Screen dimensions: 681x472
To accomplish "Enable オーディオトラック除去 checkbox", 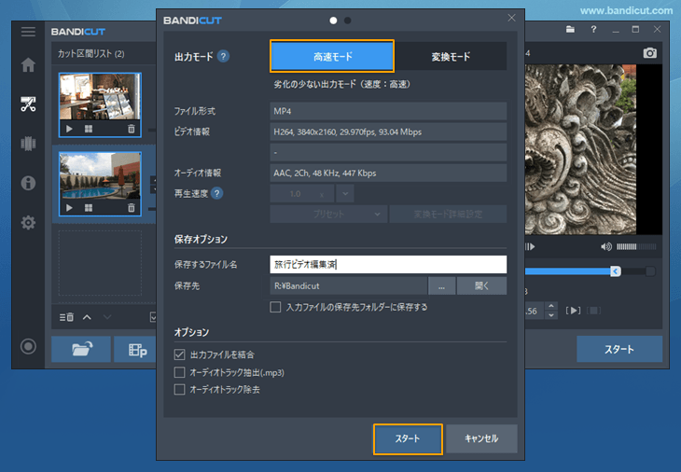I will click(x=179, y=390).
